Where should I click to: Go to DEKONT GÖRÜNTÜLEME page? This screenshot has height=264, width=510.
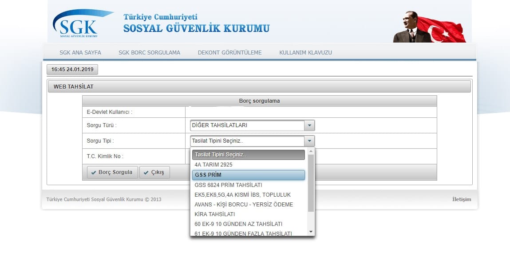click(x=229, y=52)
